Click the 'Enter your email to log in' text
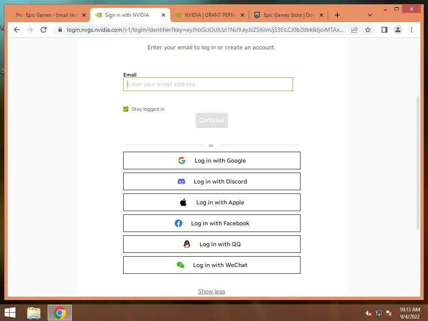Image resolution: width=428 pixels, height=321 pixels. pyautogui.click(x=211, y=47)
